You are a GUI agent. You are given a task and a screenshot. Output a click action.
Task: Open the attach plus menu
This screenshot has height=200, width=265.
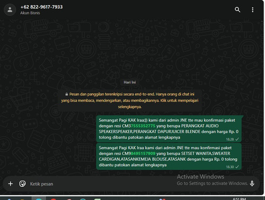11,184
